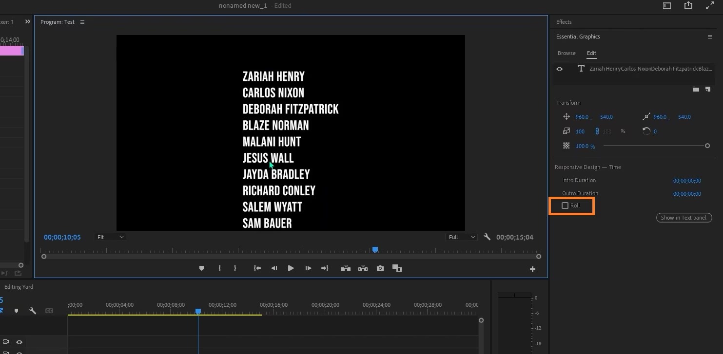Click the anchor point icon
Image resolution: width=723 pixels, height=354 pixels.
(x=646, y=117)
